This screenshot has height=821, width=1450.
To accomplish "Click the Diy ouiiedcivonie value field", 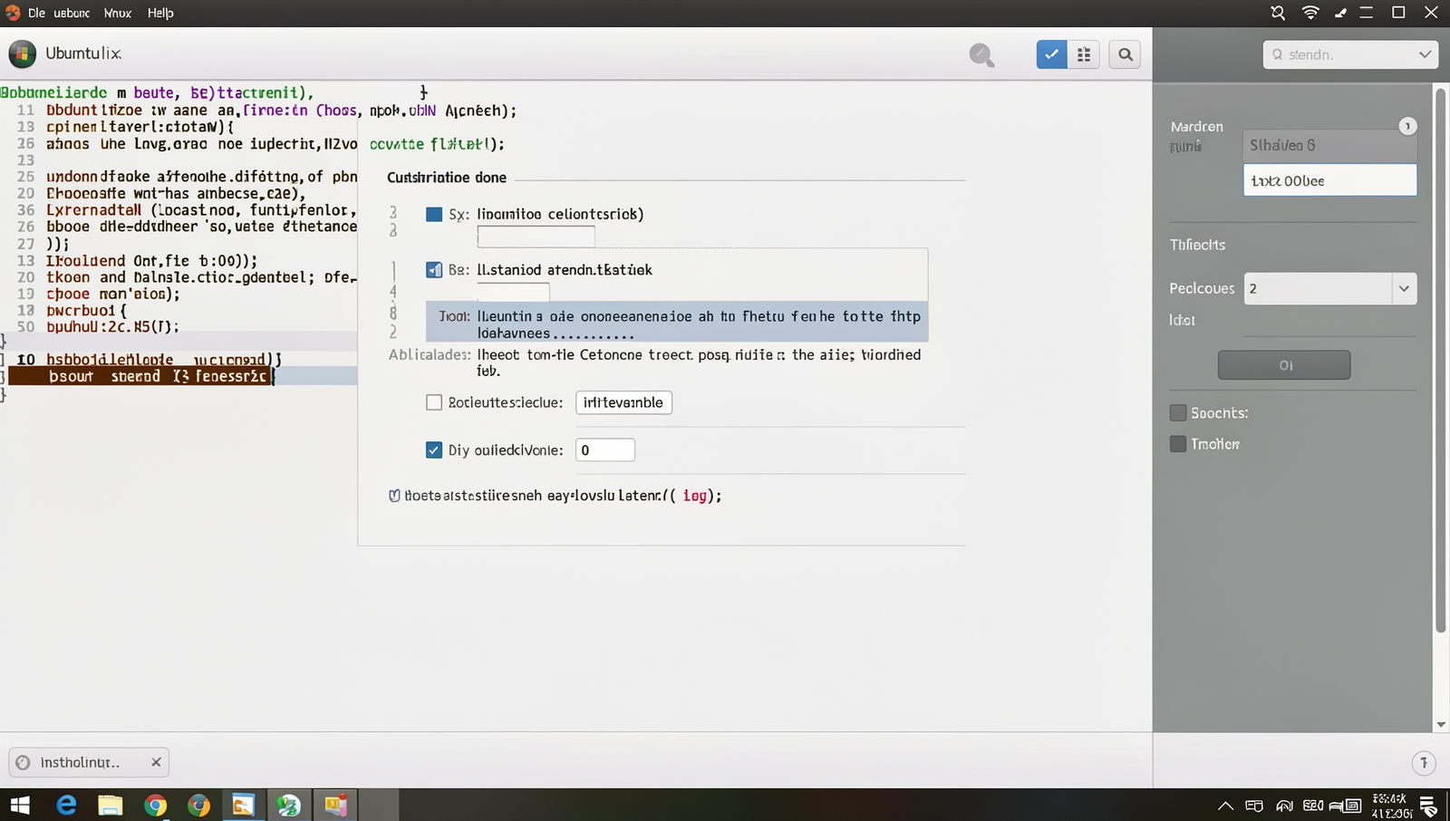I will (604, 450).
